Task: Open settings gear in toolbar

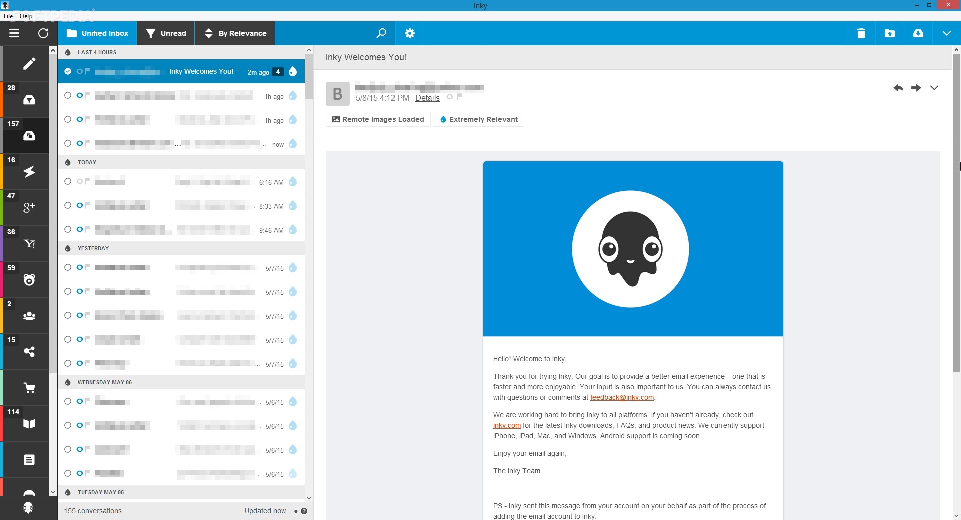Action: (x=410, y=33)
